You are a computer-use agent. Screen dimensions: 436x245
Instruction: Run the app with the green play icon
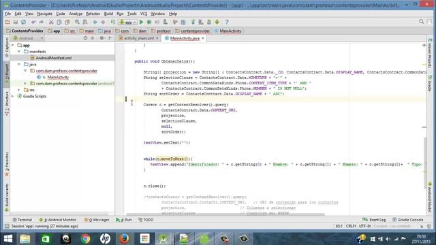click(x=141, y=22)
